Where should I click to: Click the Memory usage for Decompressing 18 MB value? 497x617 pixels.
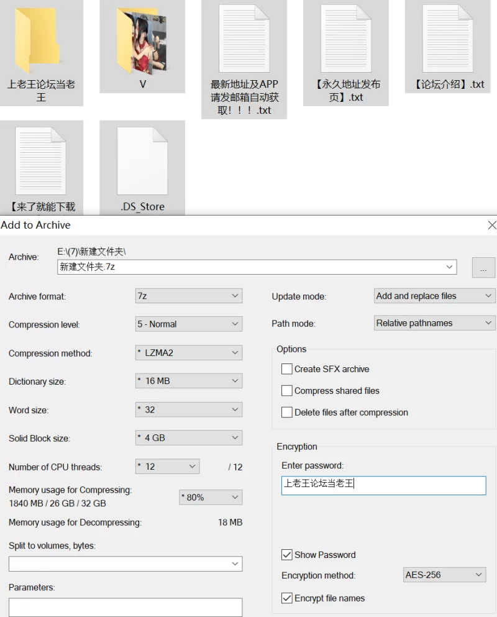tap(230, 523)
